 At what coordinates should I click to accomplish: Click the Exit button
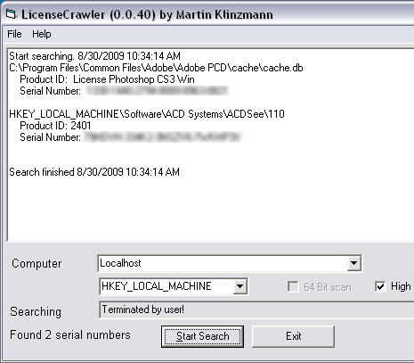click(x=293, y=336)
